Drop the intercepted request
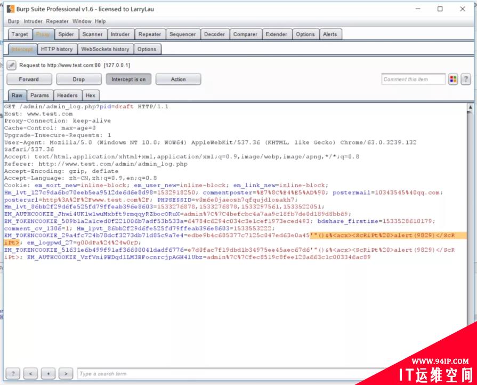 point(79,79)
